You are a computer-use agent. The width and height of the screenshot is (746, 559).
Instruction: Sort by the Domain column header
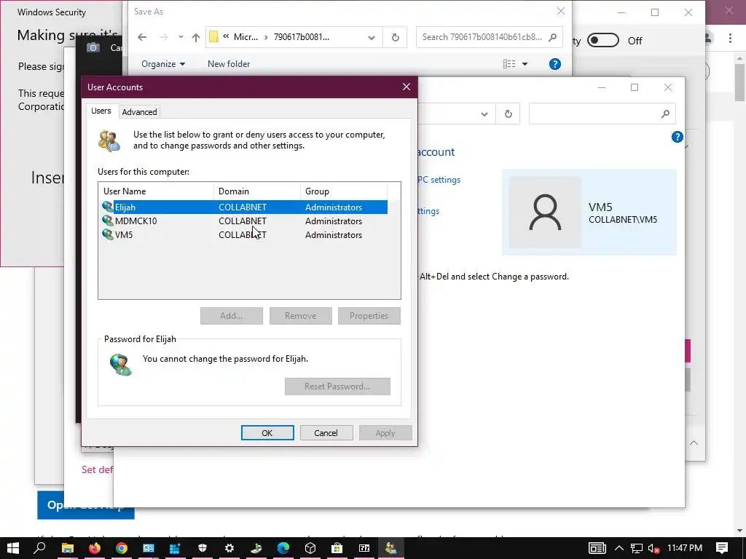pos(257,191)
